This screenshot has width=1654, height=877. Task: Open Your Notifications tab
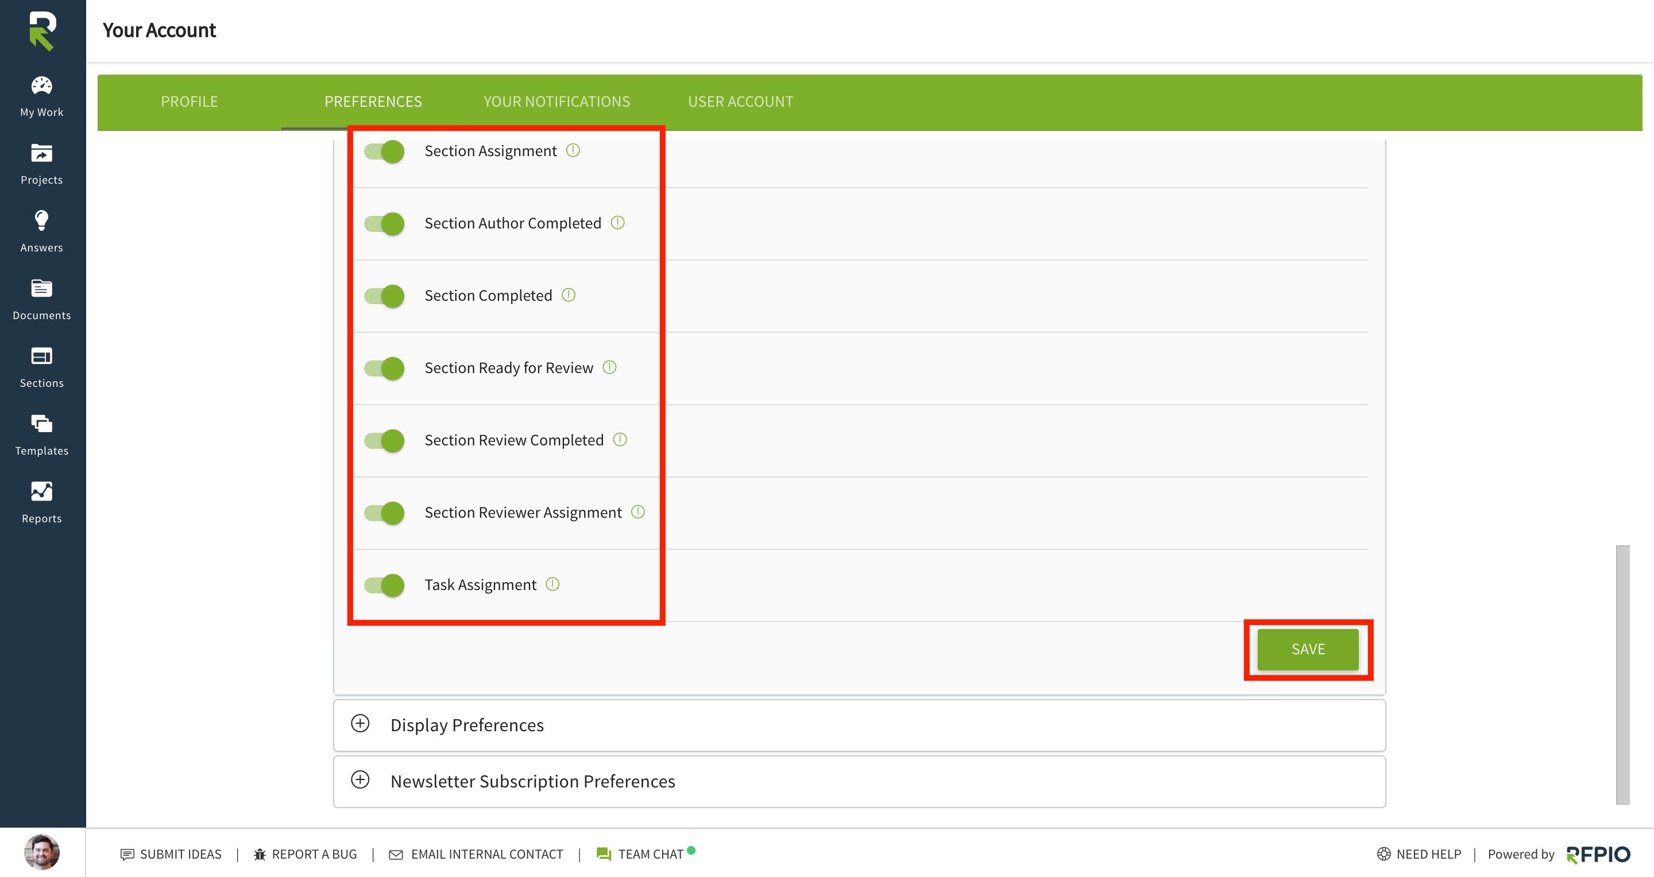coord(557,102)
